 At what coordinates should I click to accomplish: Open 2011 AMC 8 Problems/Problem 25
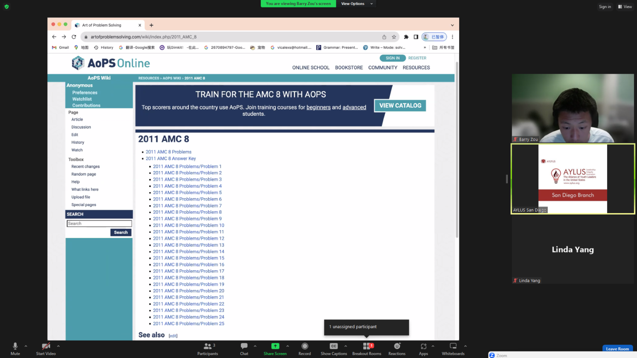pos(188,324)
